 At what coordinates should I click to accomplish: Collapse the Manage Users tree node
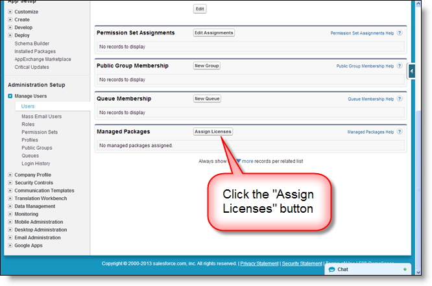point(10,96)
